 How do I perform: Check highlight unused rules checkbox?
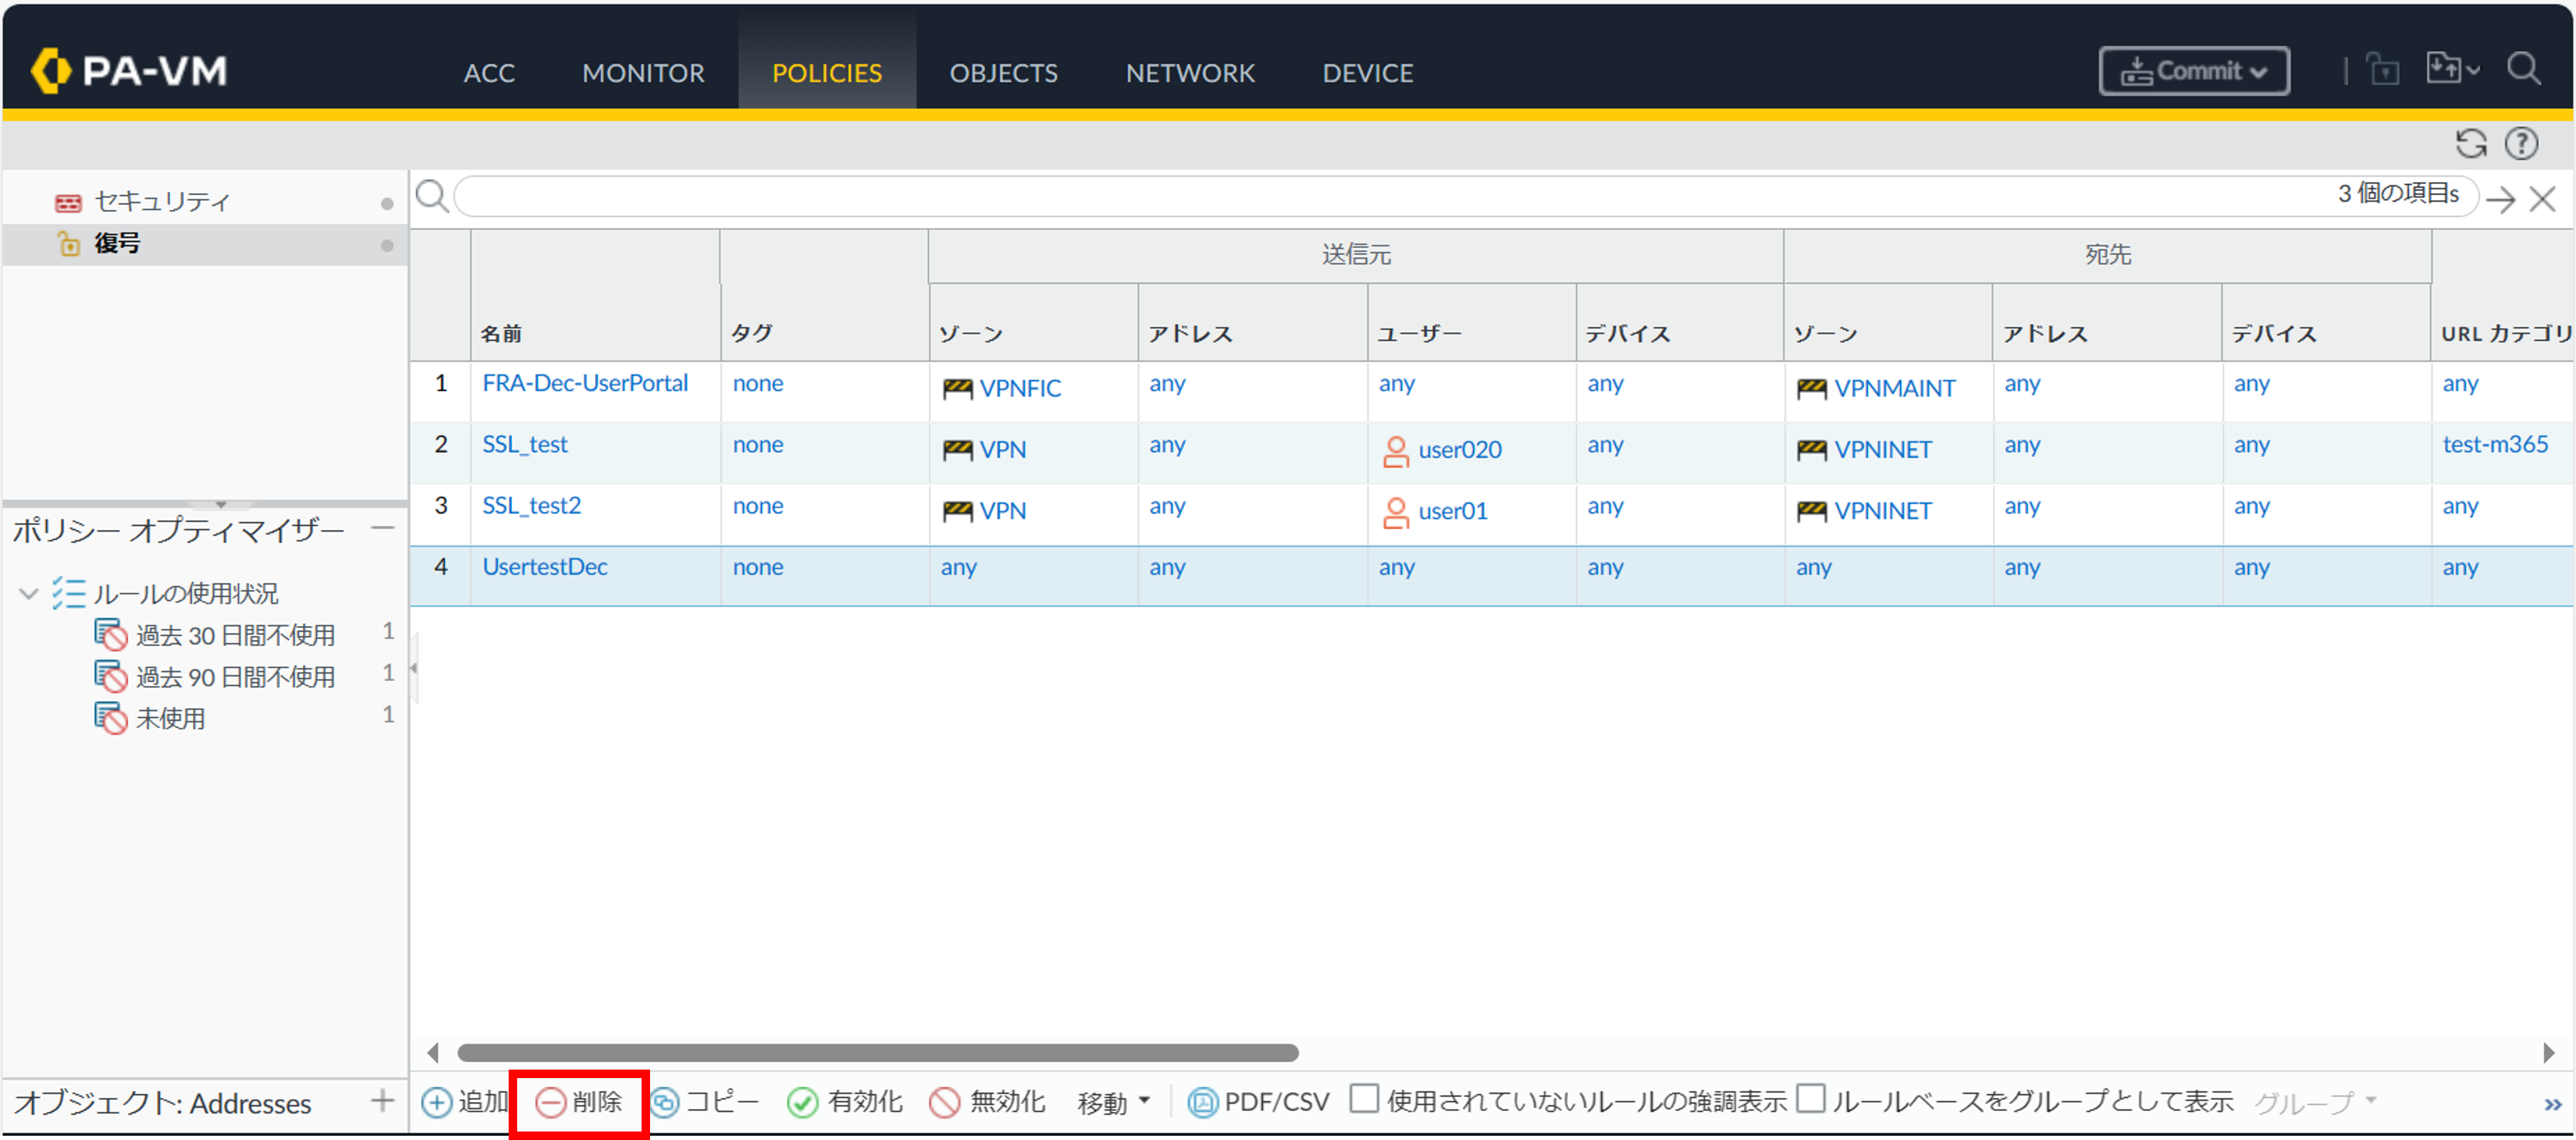(x=1363, y=1098)
